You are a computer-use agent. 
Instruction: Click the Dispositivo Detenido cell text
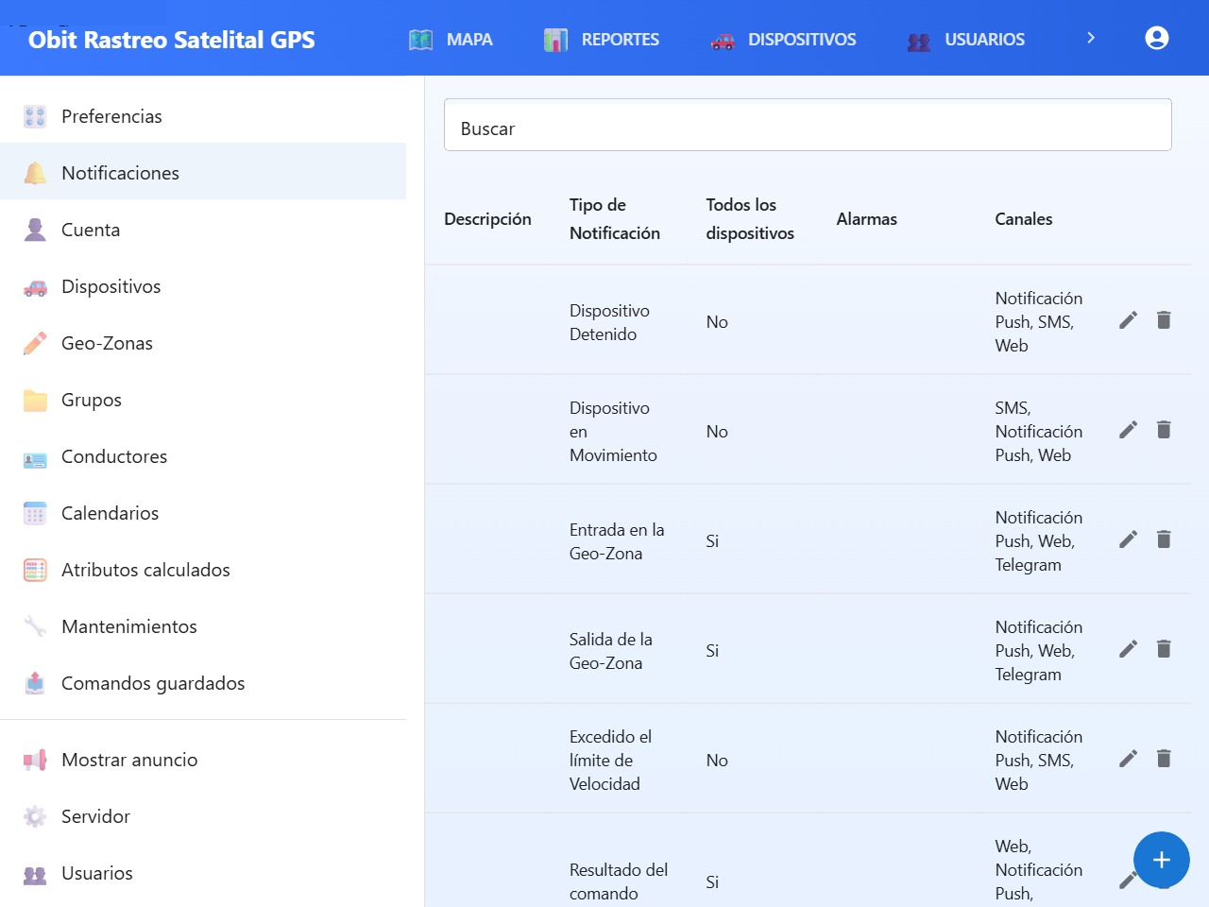pyautogui.click(x=609, y=322)
